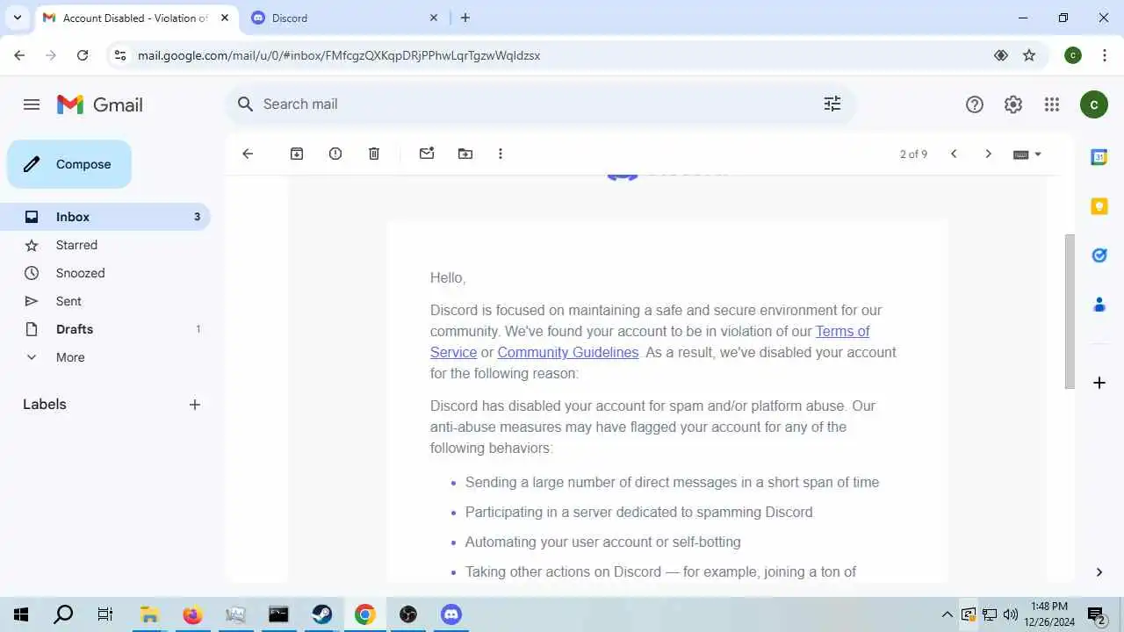Delete this email with trash icon
Viewport: 1124px width, 632px height.
point(374,154)
